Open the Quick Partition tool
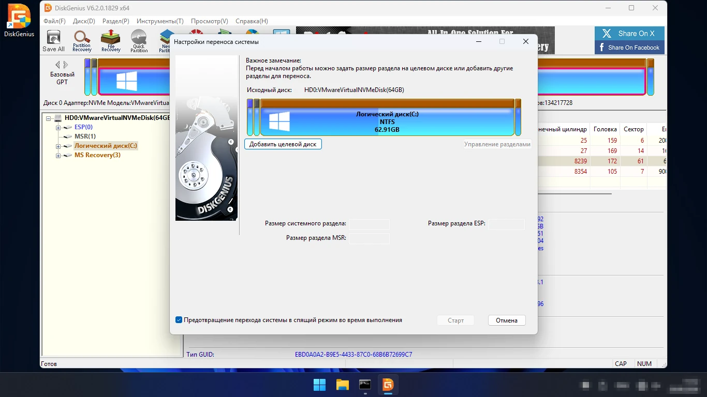Image resolution: width=707 pixels, height=397 pixels. point(139,41)
